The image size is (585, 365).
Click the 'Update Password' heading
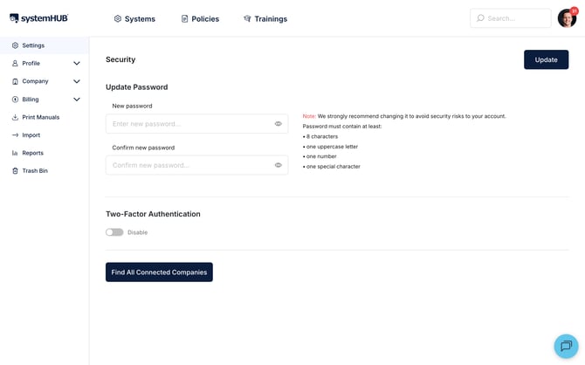pyautogui.click(x=136, y=87)
